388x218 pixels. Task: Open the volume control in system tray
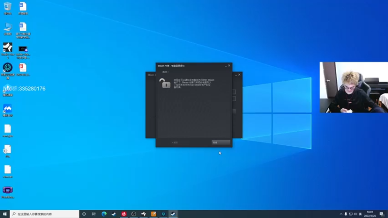[356, 214]
